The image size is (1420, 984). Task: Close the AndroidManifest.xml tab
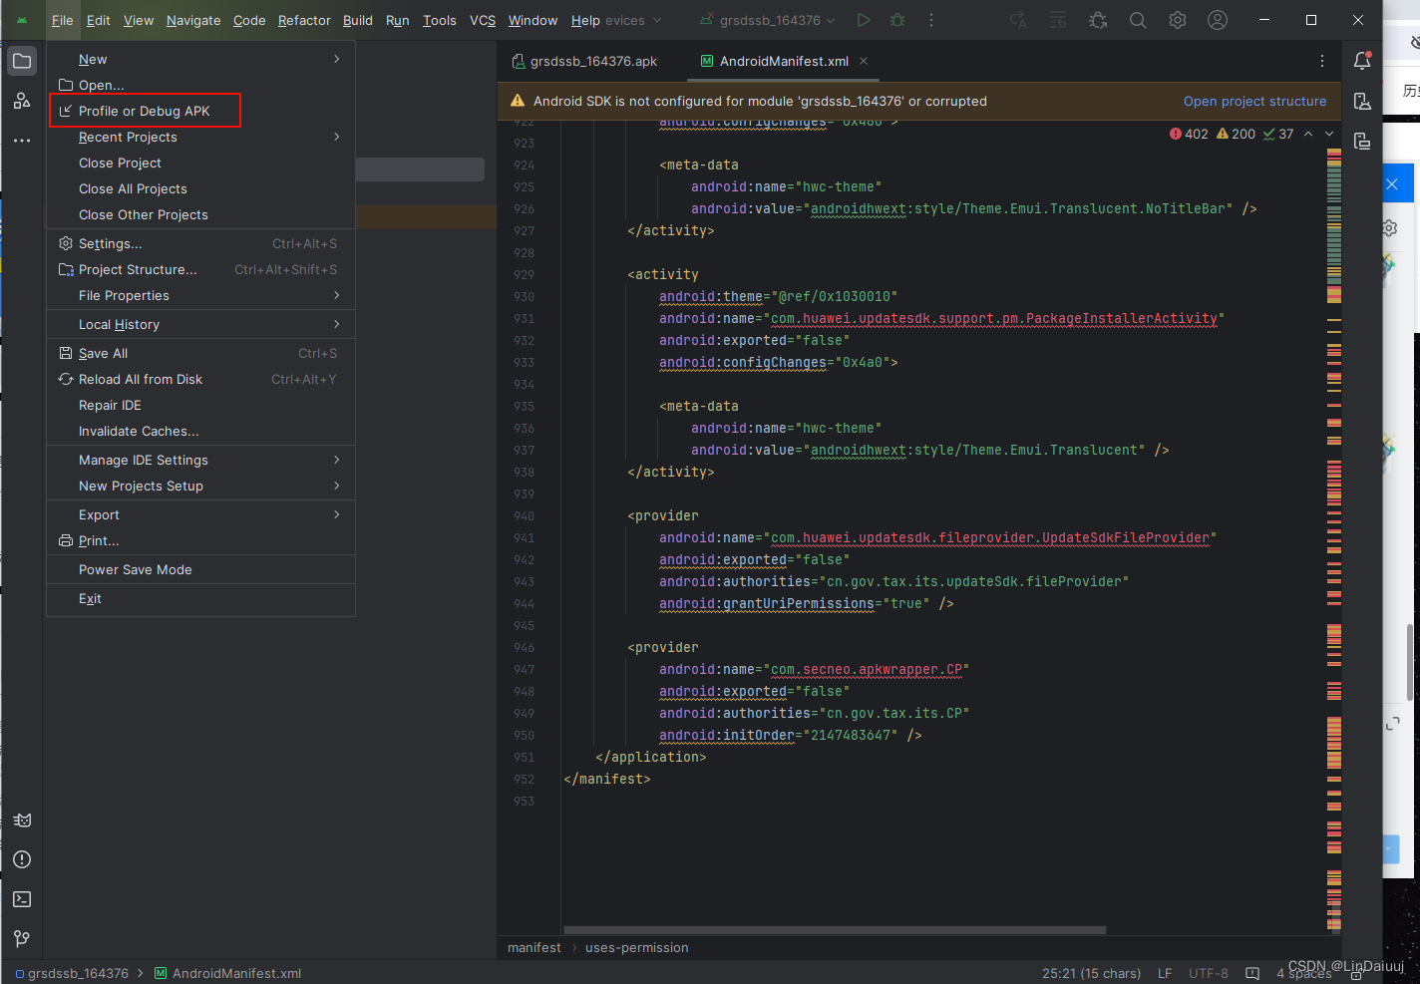(864, 61)
